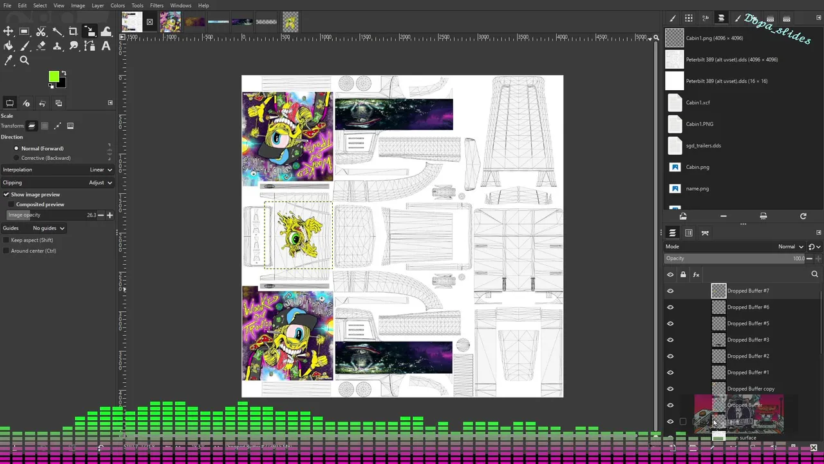
Task: Select the Scale transform tool
Action: point(90,32)
